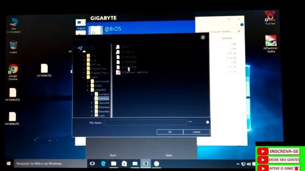This screenshot has width=305, height=171.
Task: Open Windows Store from taskbar
Action: 124,163
